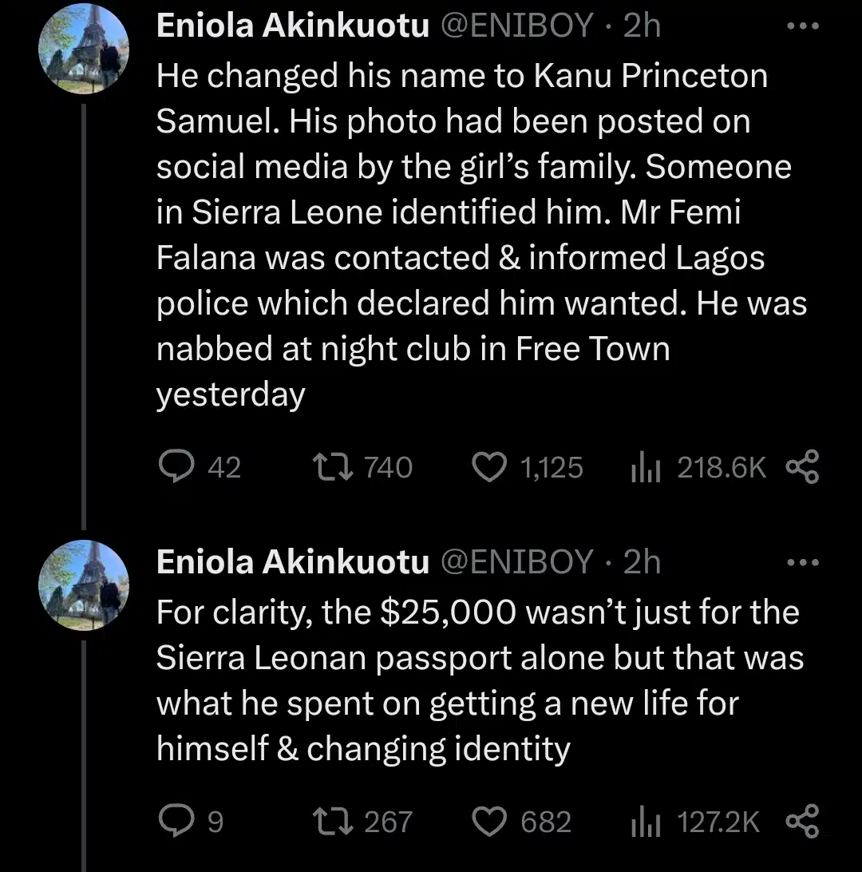
Task: Open view analytics icon showing 218.6K
Action: click(645, 466)
